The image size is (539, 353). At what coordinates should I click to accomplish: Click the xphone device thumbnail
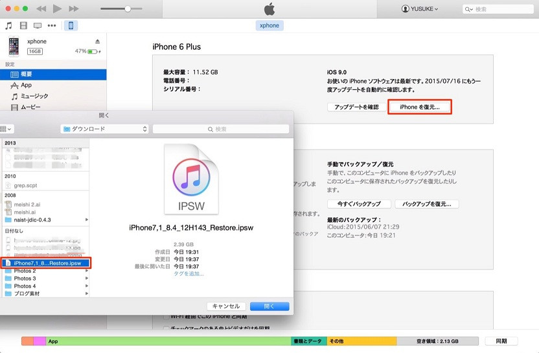[14, 46]
